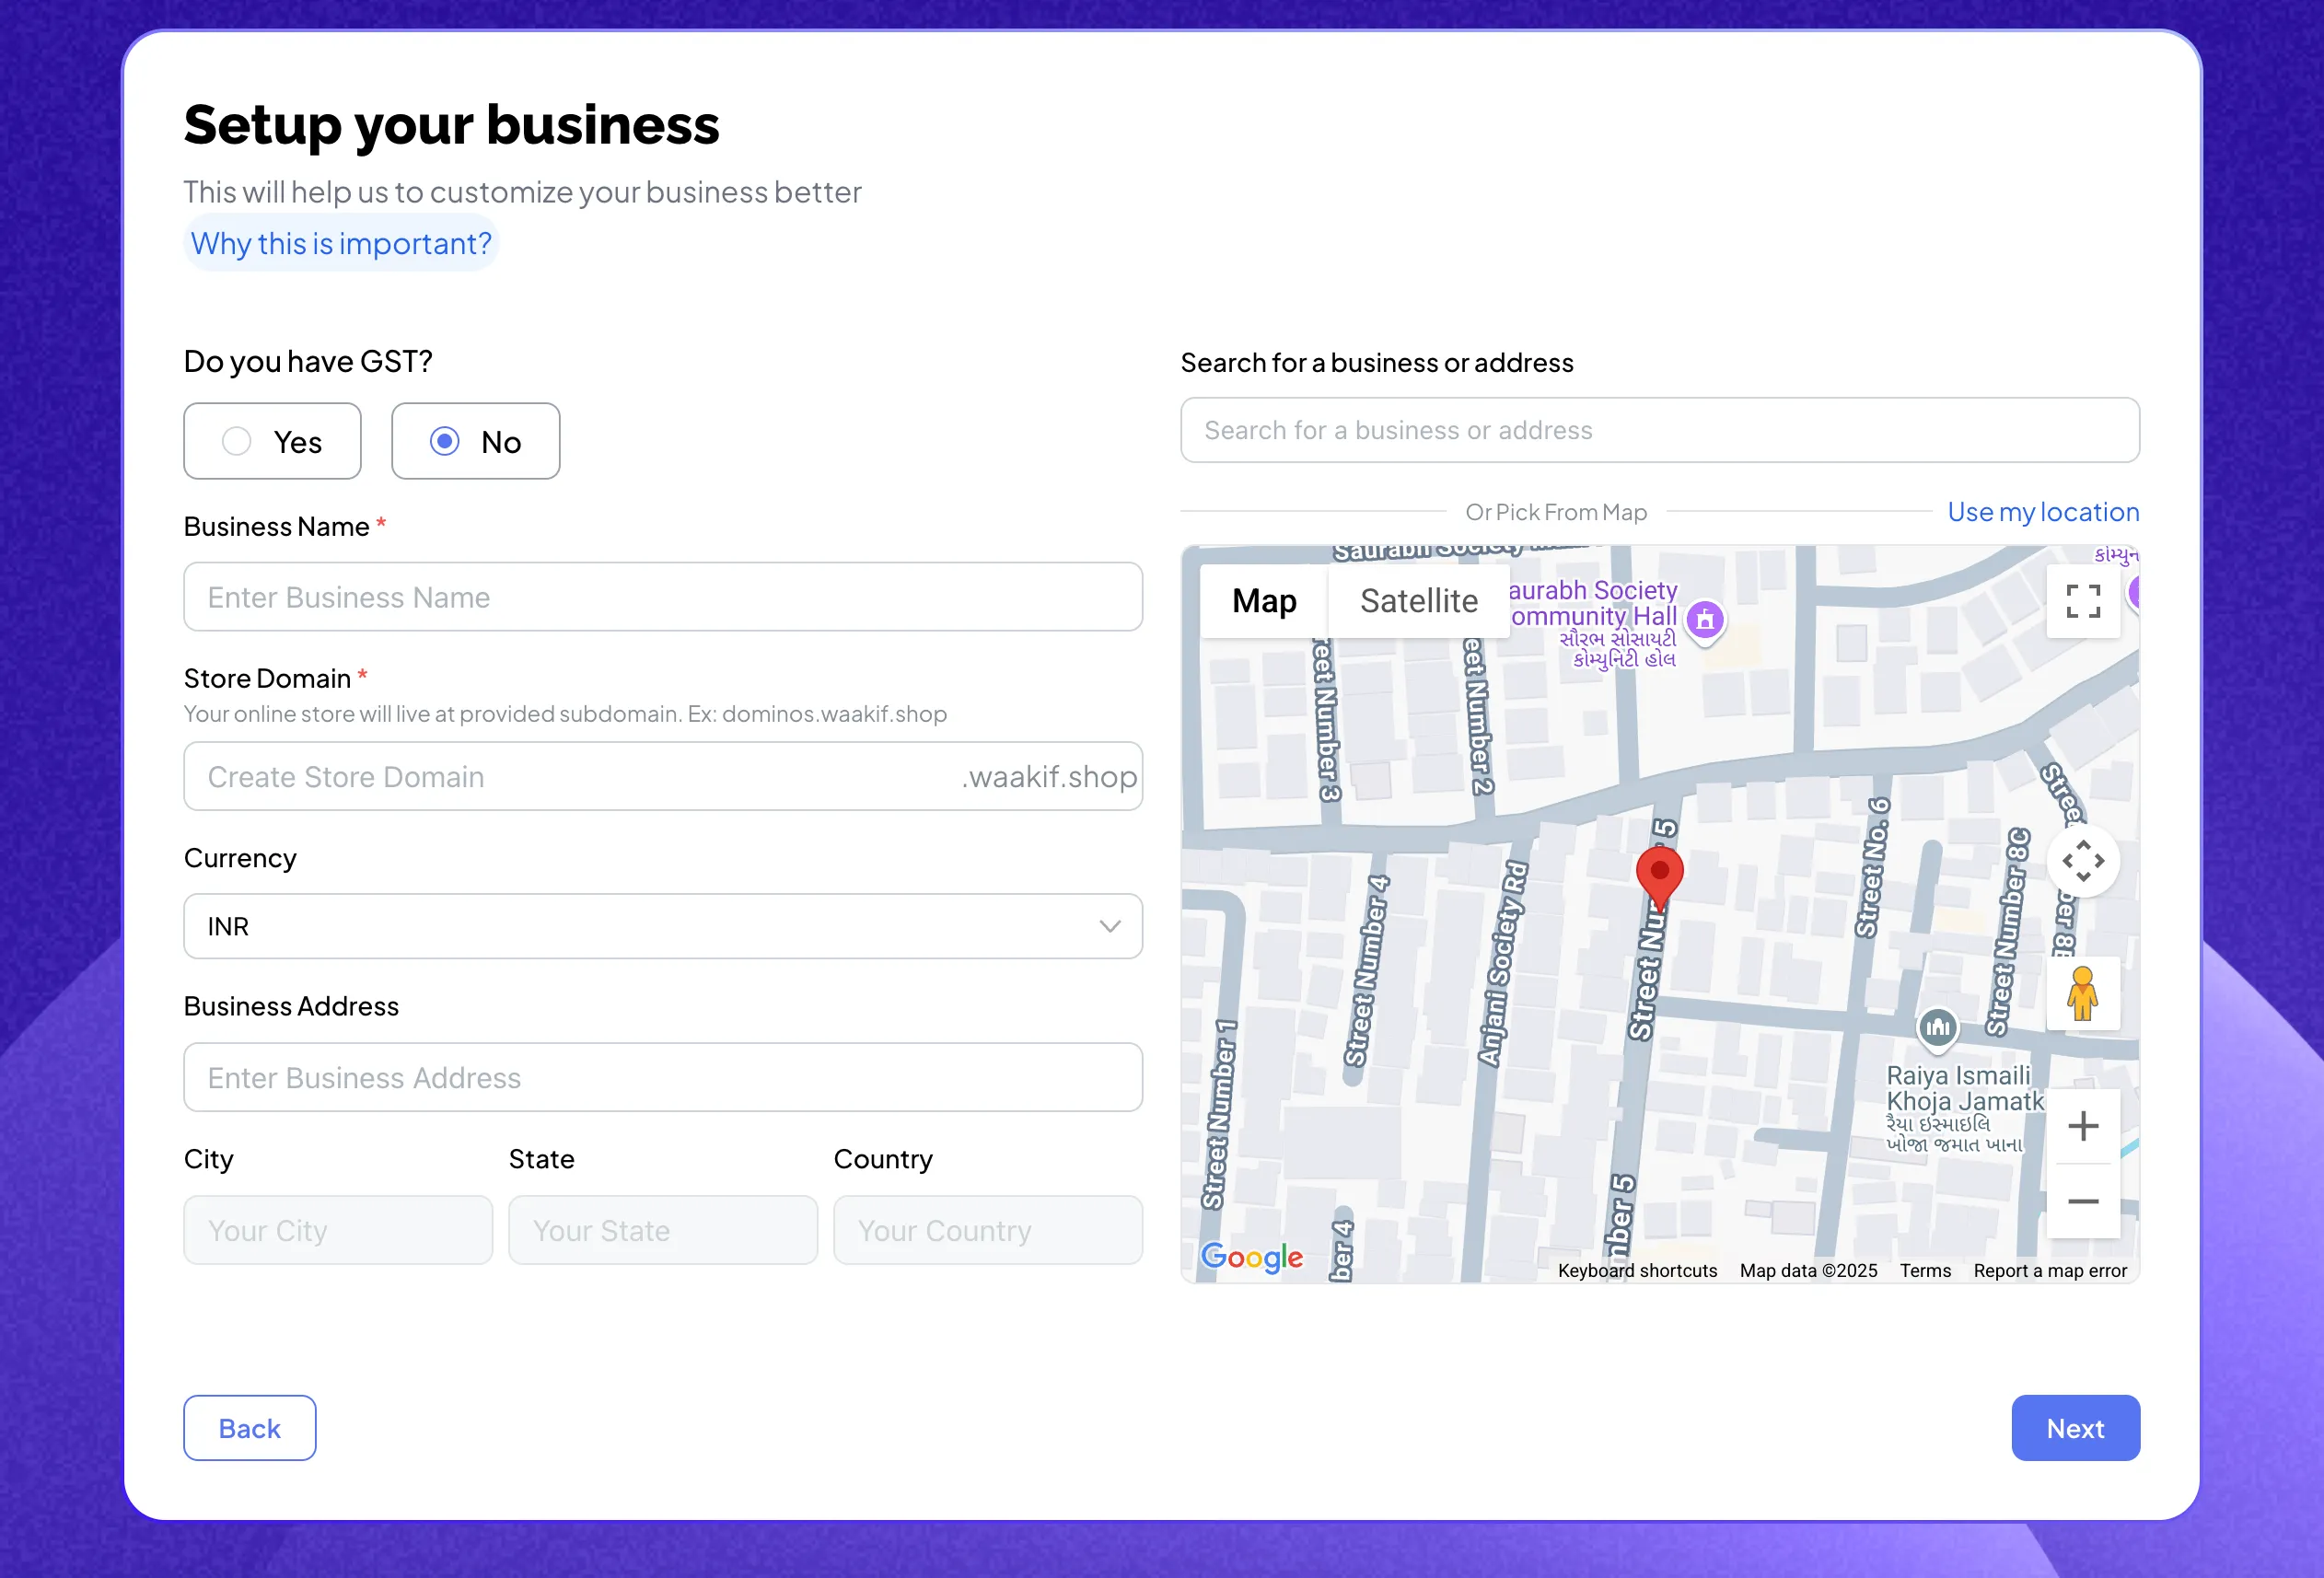
Task: Click 'Map data ©2025' text
Action: (1808, 1270)
